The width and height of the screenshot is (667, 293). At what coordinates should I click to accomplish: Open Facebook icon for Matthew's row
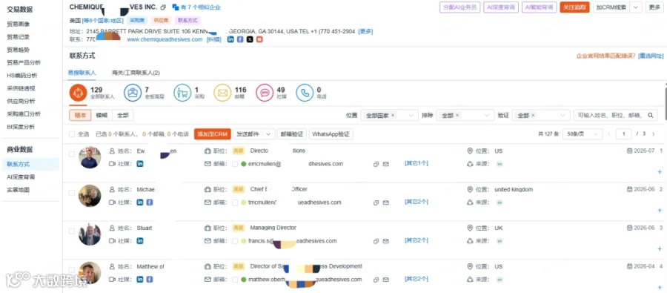pyautogui.click(x=150, y=280)
